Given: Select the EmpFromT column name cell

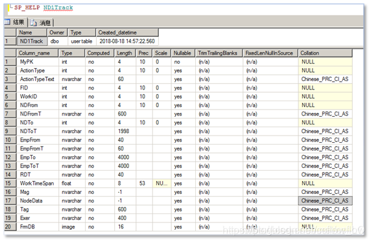Looking at the screenshot, I should pos(38,149).
